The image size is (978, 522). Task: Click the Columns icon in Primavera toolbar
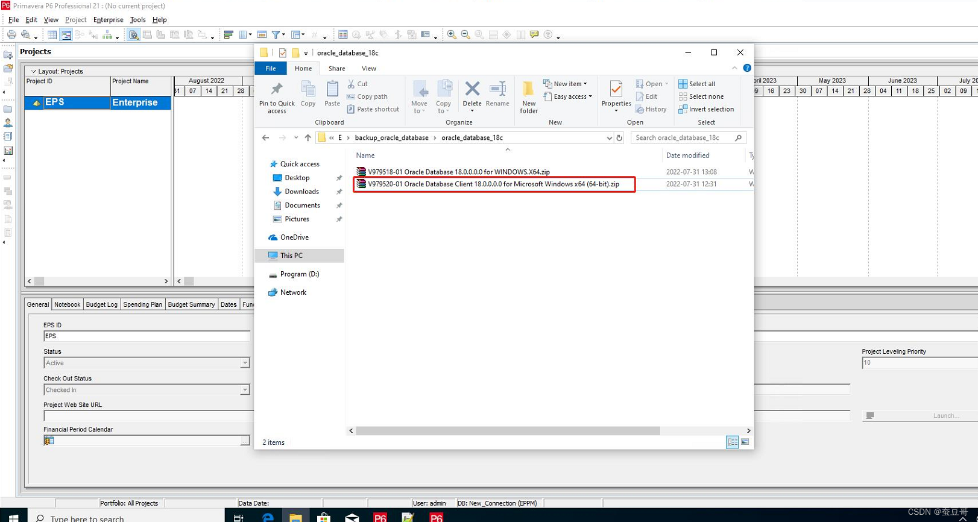tap(243, 35)
